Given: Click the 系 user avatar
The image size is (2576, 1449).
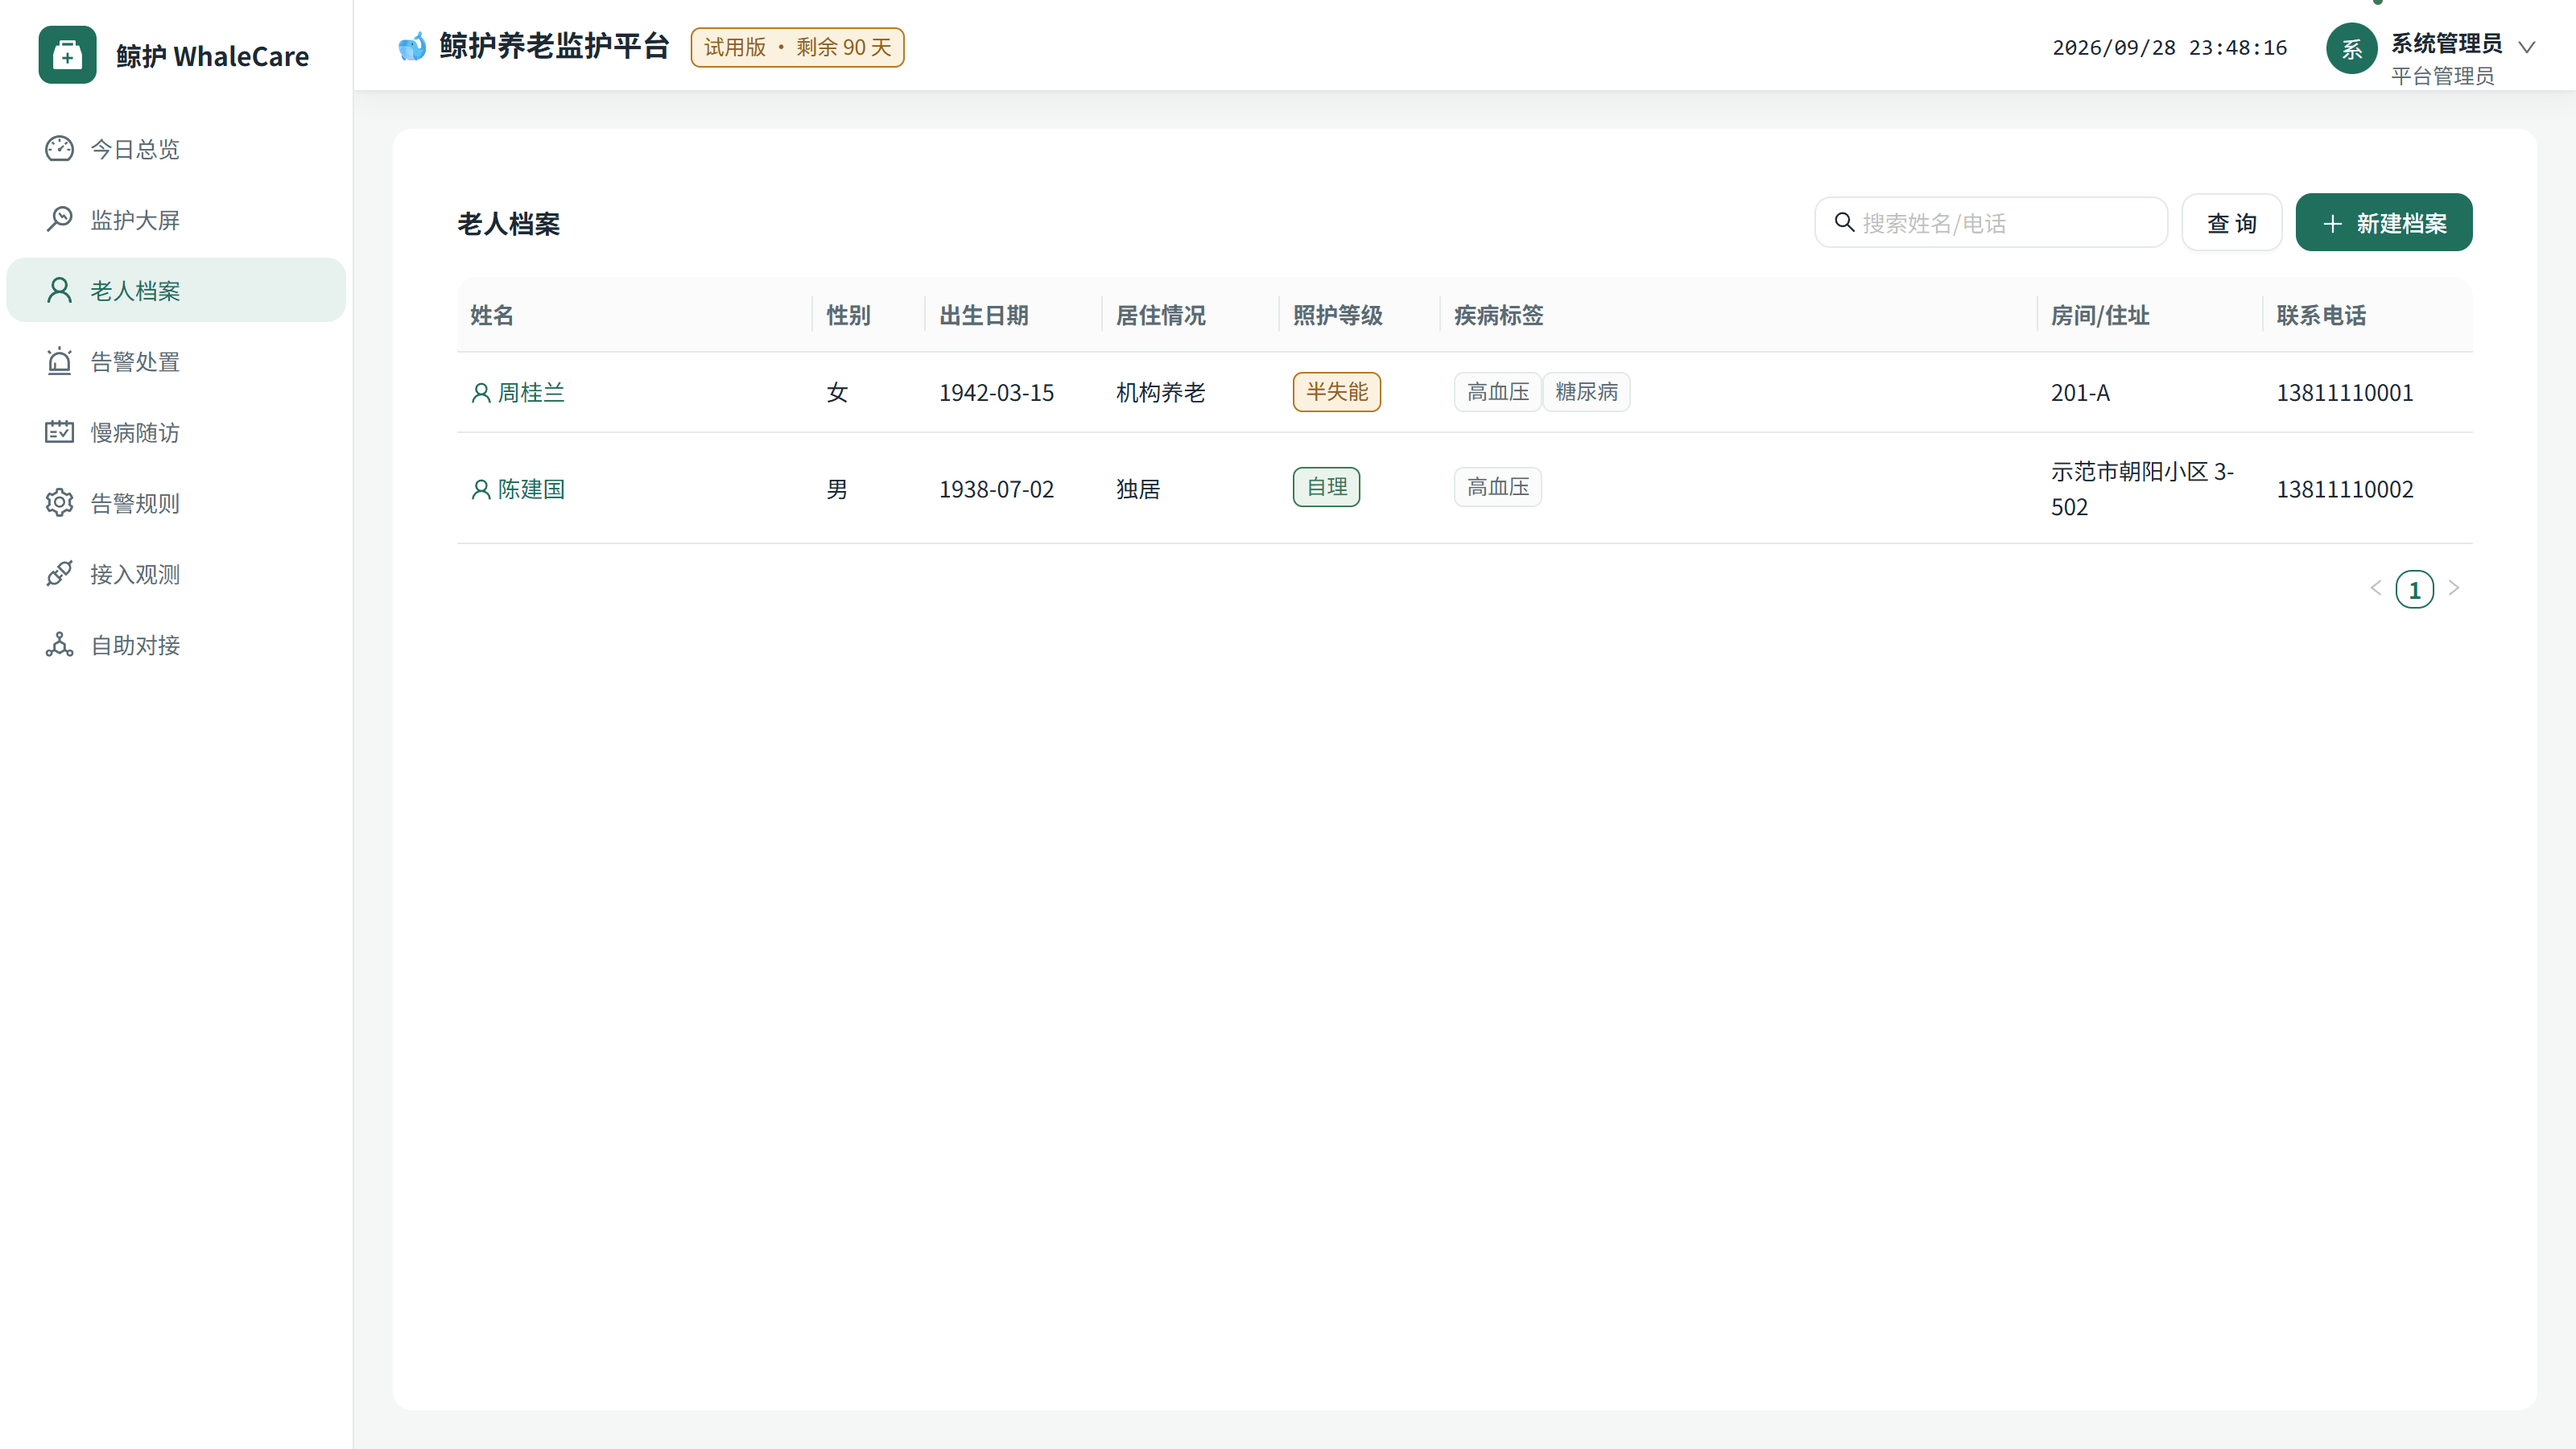Looking at the screenshot, I should click(2352, 48).
